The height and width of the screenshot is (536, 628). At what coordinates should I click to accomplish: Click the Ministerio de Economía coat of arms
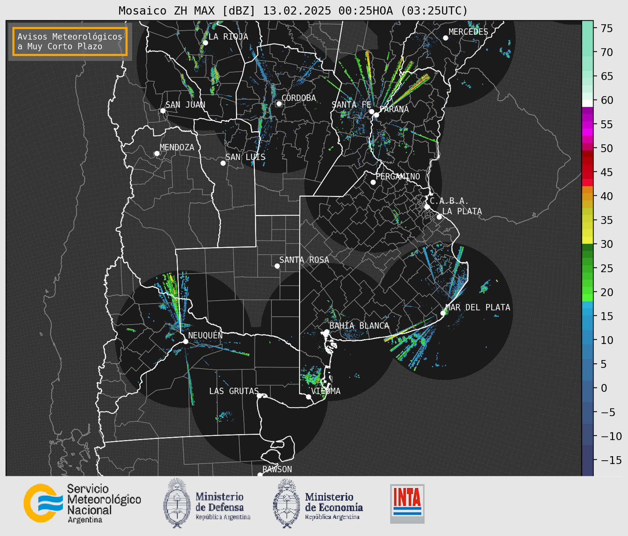286,503
